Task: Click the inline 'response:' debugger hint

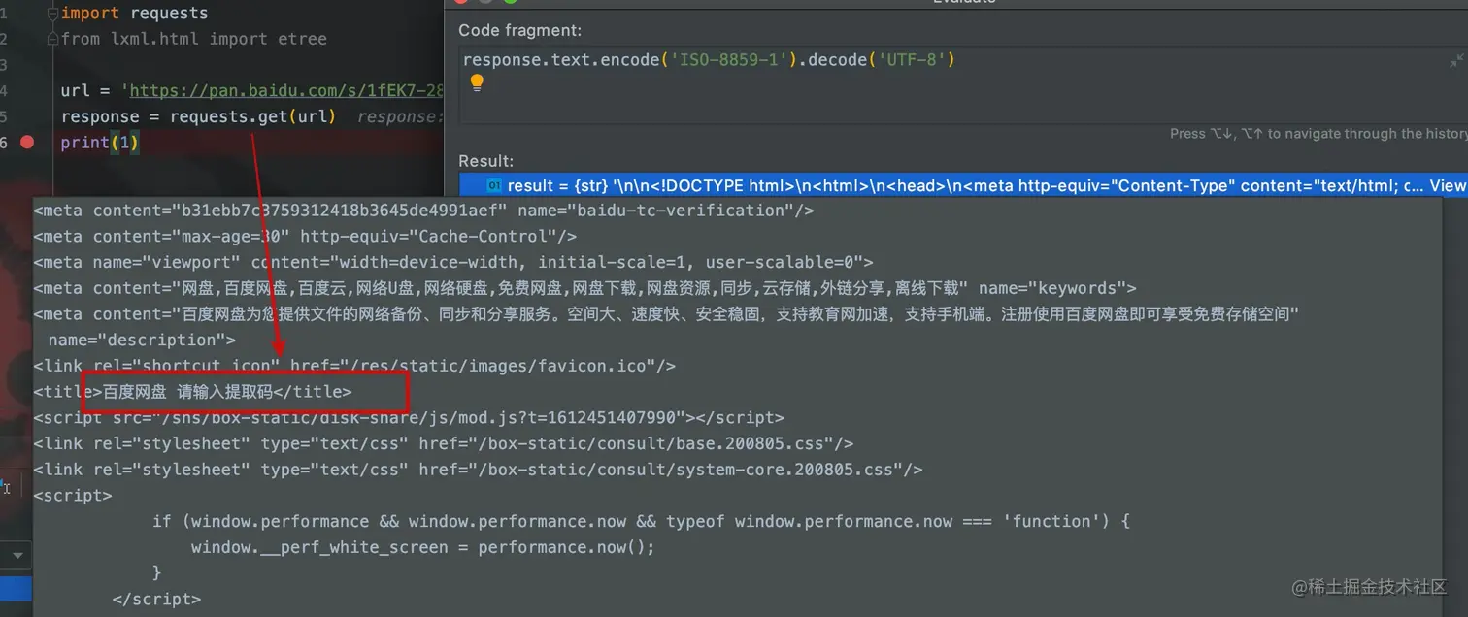Action: 400,117
